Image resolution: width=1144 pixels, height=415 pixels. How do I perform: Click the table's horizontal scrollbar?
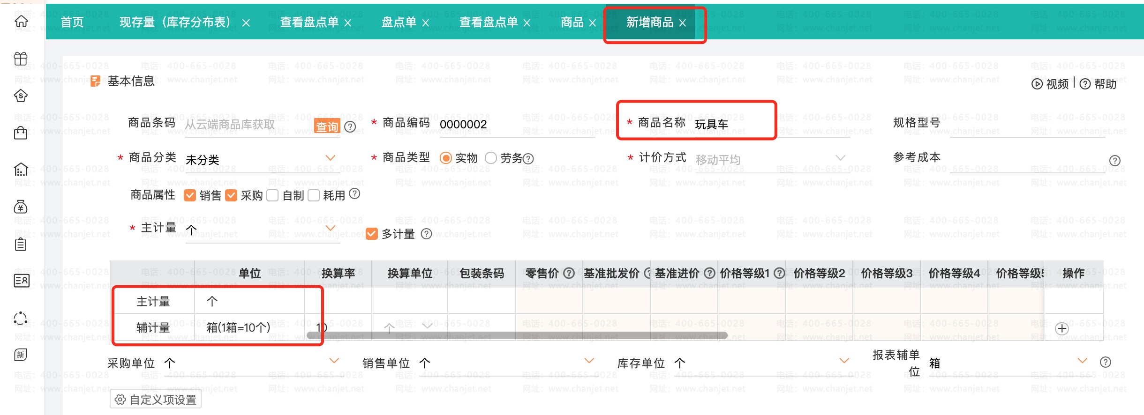[x=517, y=335]
